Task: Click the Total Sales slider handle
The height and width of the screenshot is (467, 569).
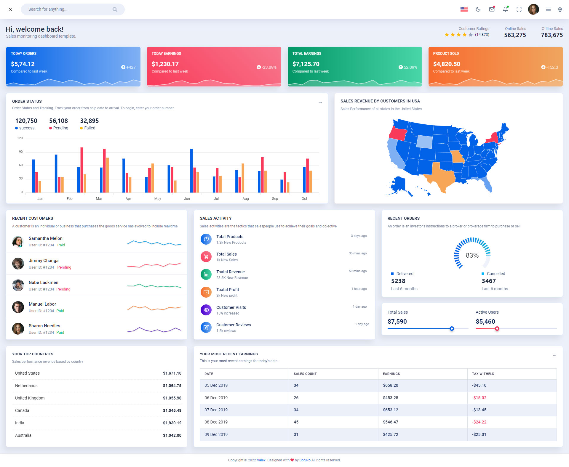Action: (x=452, y=328)
